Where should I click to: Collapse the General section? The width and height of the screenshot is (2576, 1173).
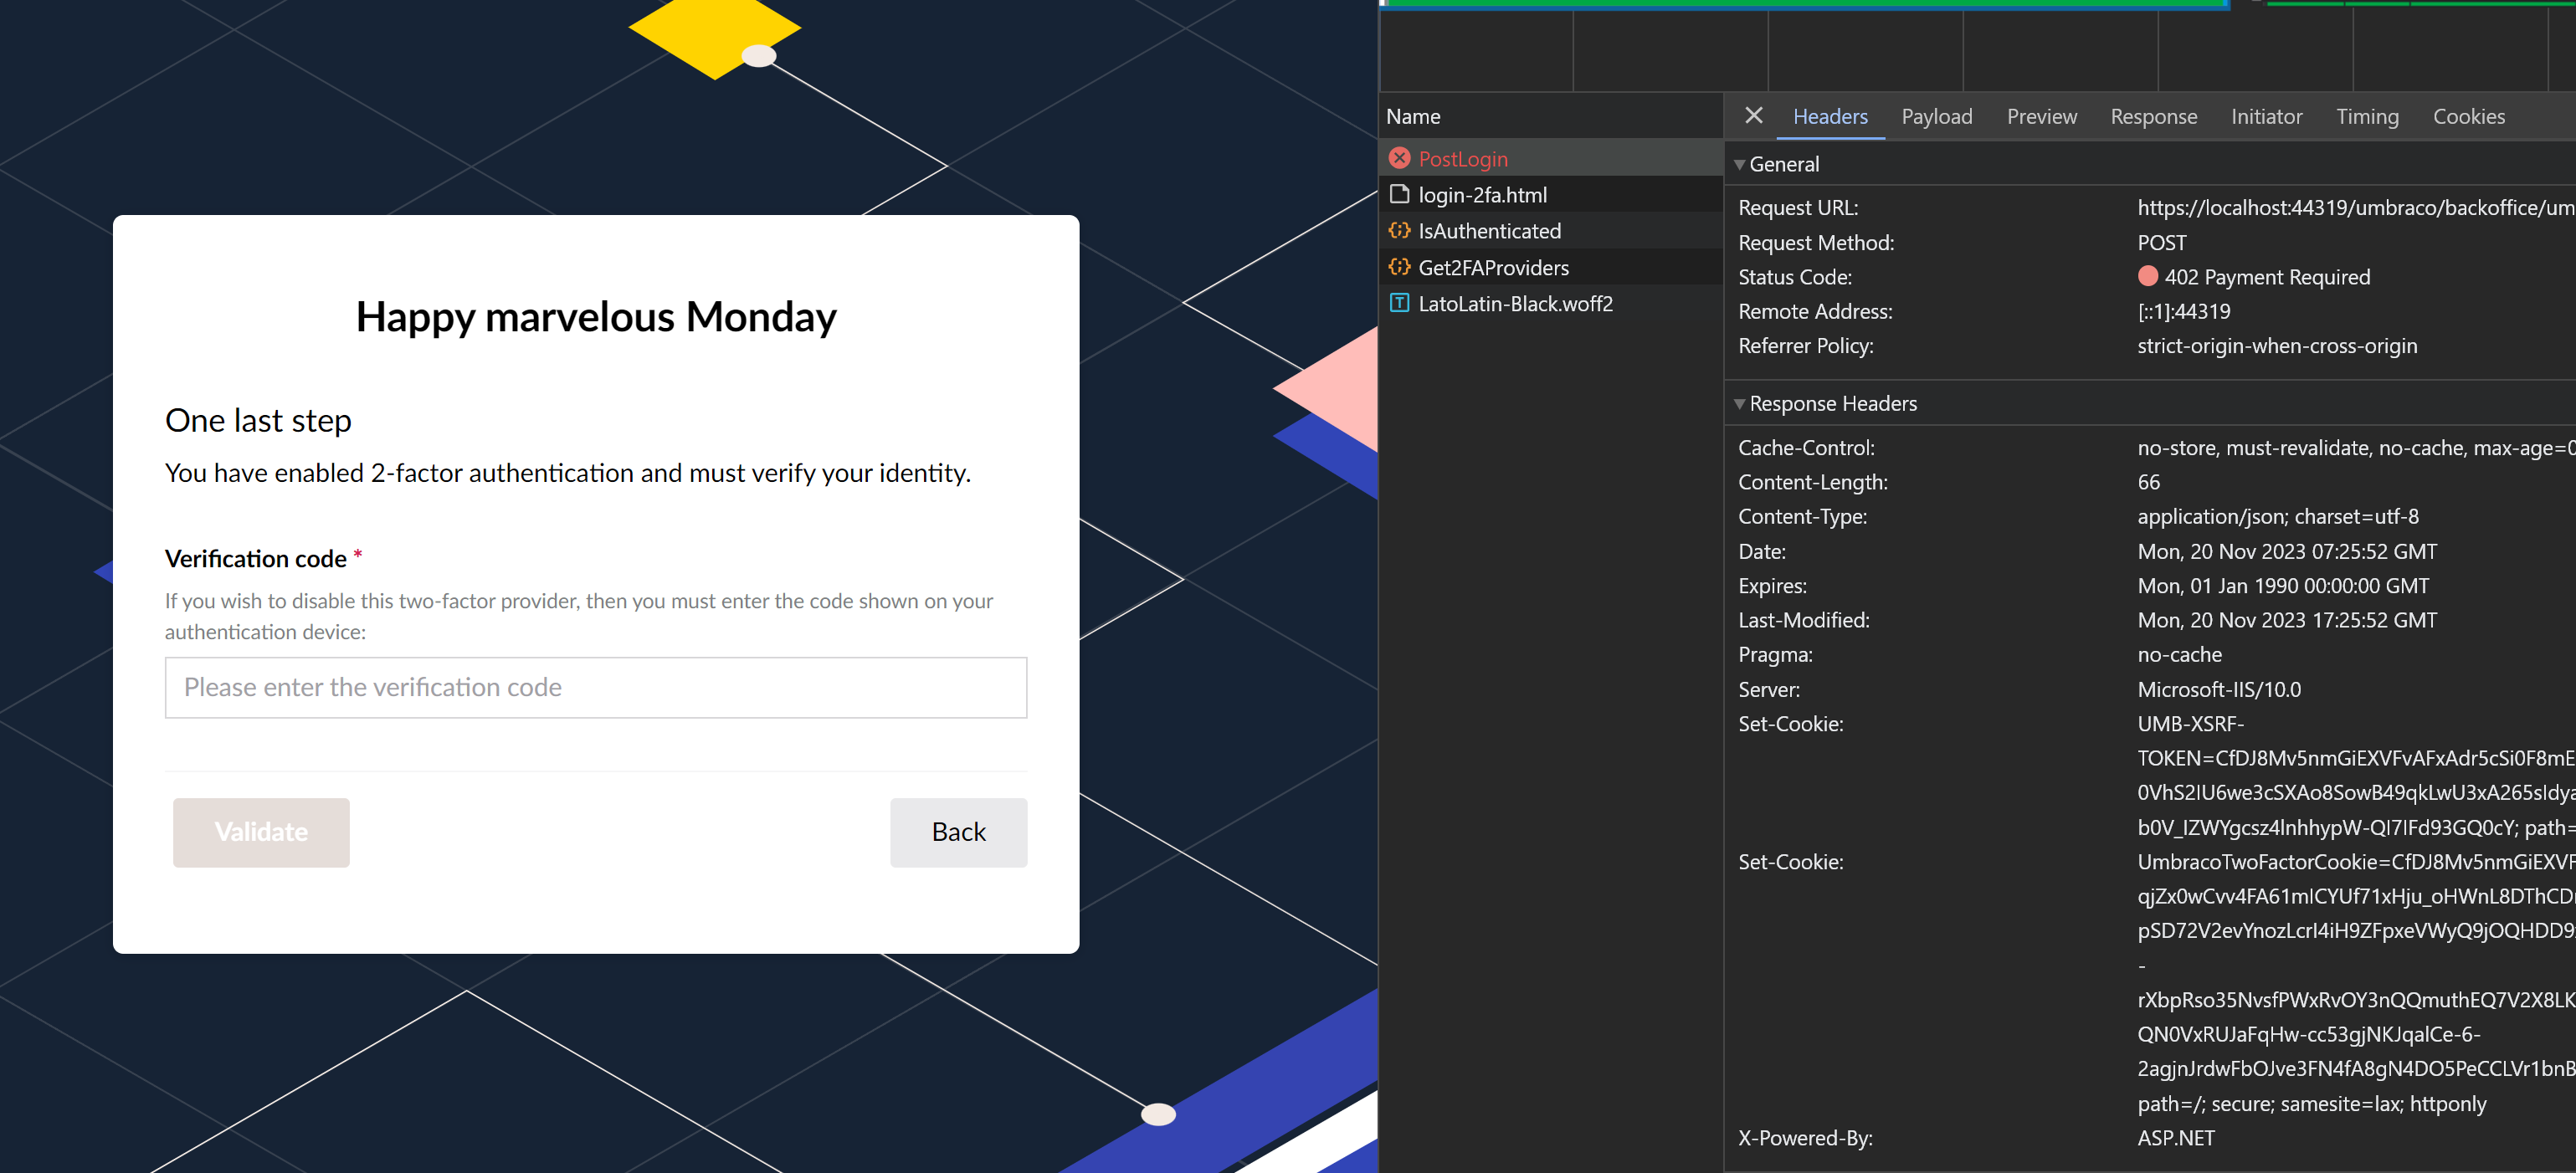[x=1740, y=164]
